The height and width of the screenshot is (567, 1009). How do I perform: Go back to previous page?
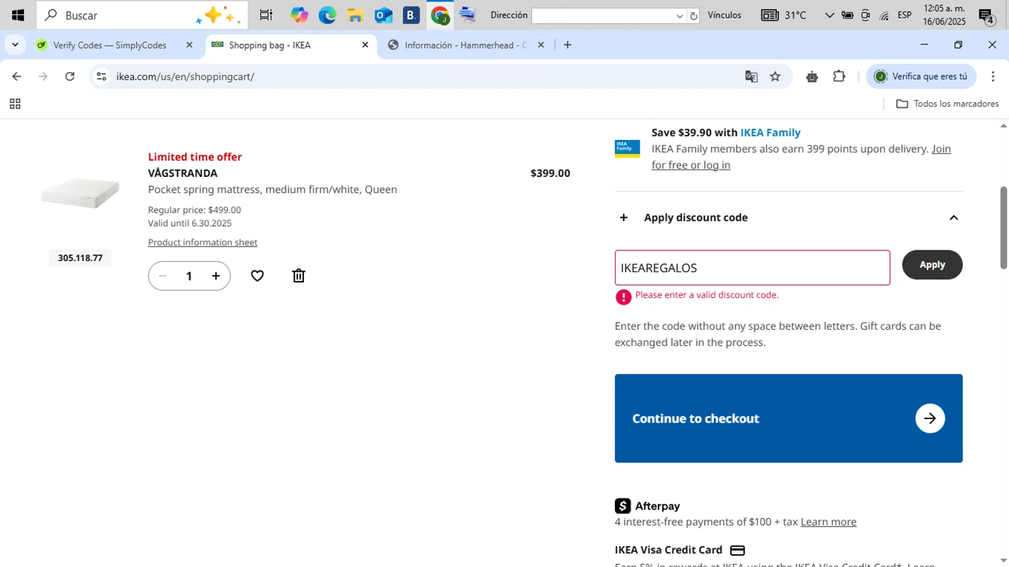[17, 77]
